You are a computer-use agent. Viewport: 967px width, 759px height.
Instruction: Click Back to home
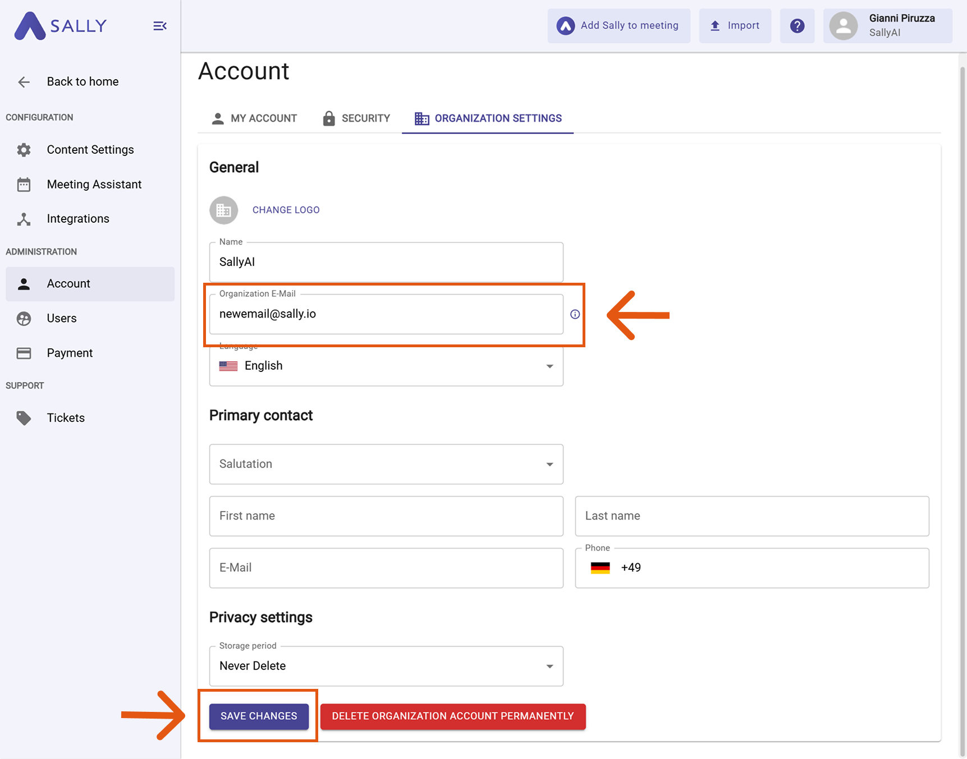pos(90,82)
